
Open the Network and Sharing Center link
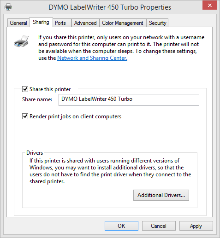pyautogui.click(x=92, y=58)
